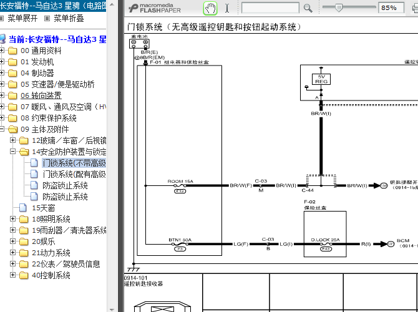The height and width of the screenshot is (312, 418).
Task: Click the 04 制动器 folder icon
Action: pyautogui.click(x=12, y=73)
